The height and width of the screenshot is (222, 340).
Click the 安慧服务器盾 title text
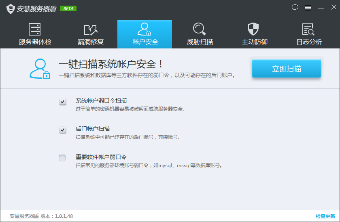(36, 8)
